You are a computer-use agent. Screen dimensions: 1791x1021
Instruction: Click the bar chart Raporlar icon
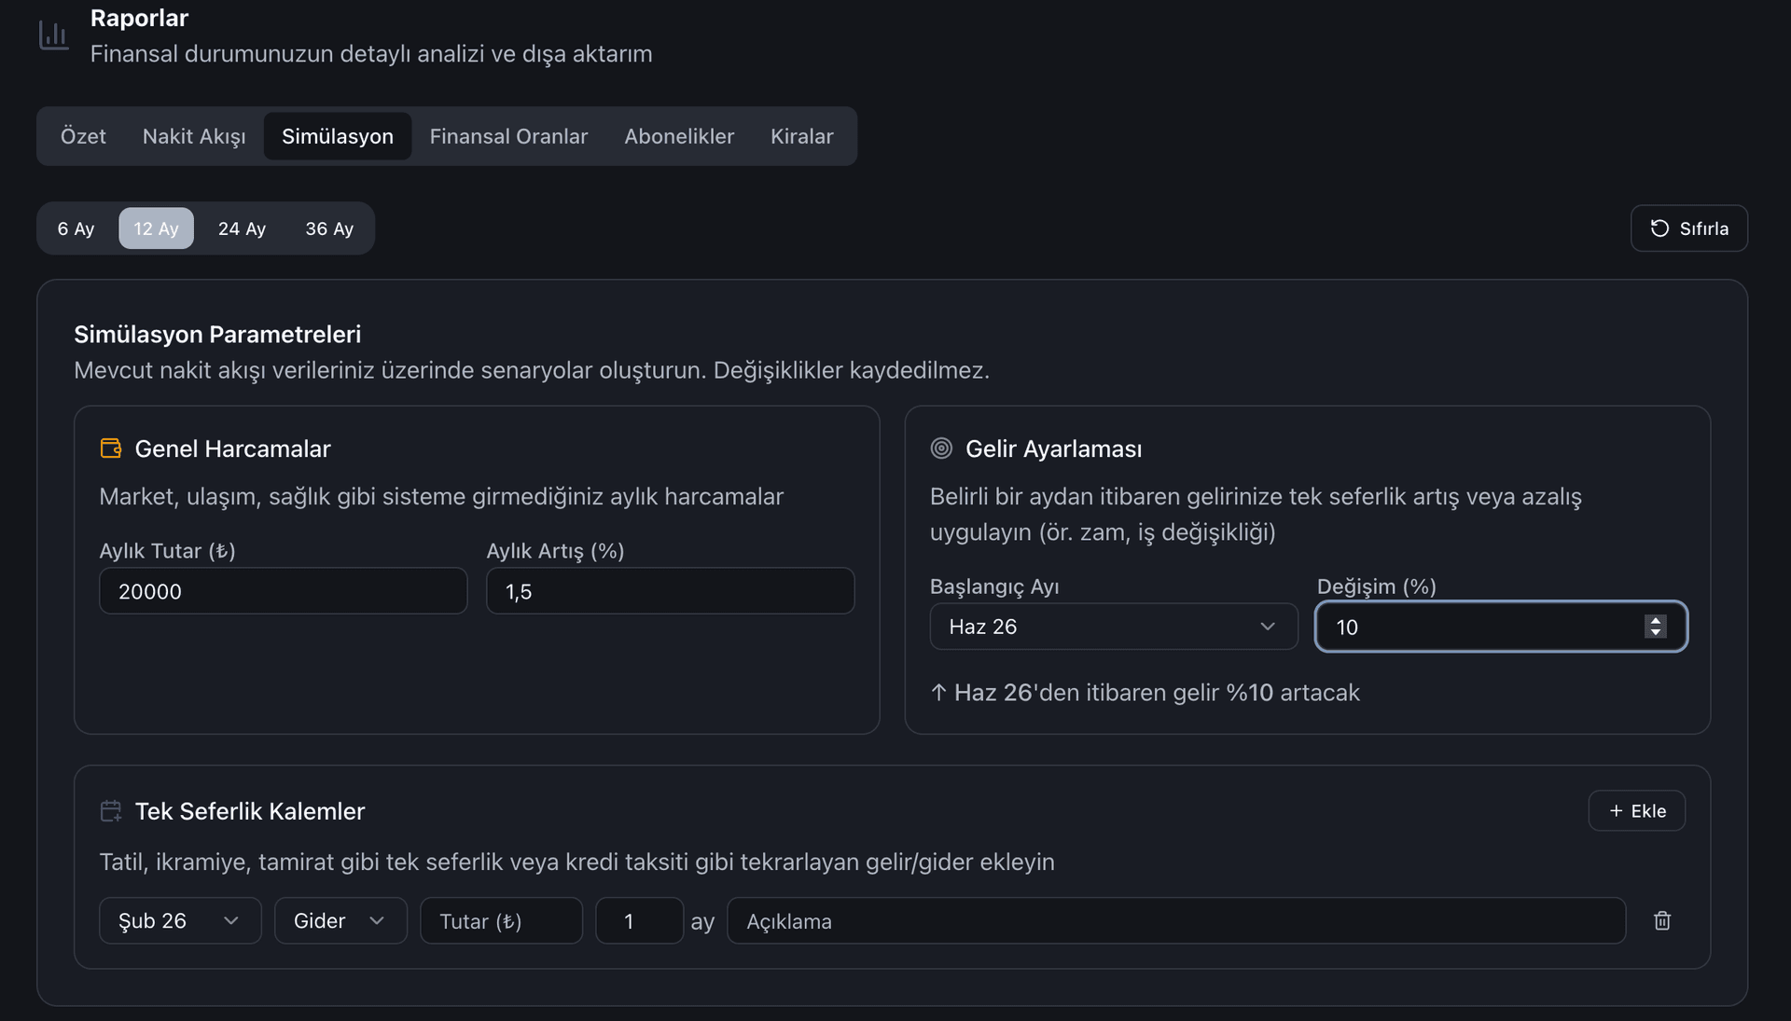[53, 34]
